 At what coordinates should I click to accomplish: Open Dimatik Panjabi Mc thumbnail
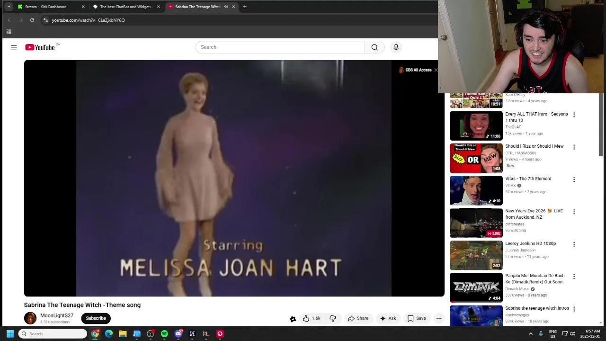pos(476,287)
